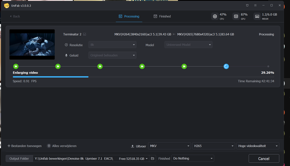Click the fifth green completed step marker
Image resolution: width=290 pixels, height=166 pixels.
184,66
